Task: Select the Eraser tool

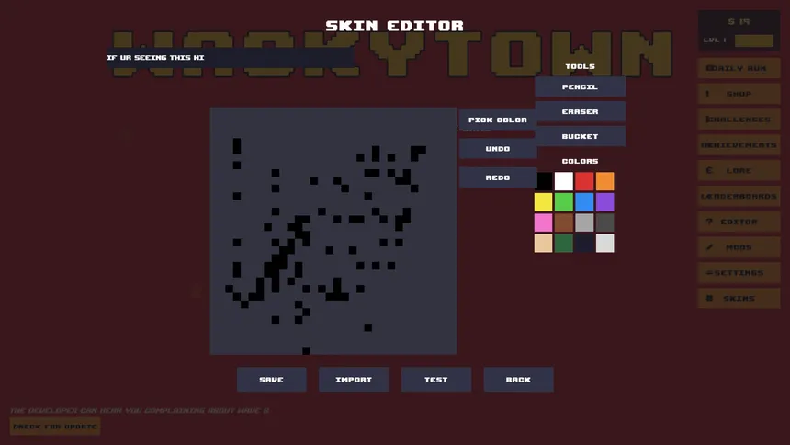Action: (580, 111)
